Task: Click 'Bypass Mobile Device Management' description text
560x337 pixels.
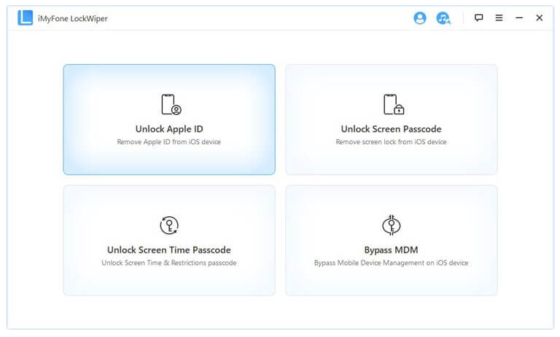Action: pos(391,263)
